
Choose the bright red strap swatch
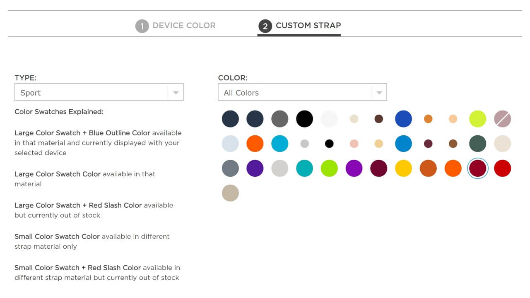pos(502,168)
